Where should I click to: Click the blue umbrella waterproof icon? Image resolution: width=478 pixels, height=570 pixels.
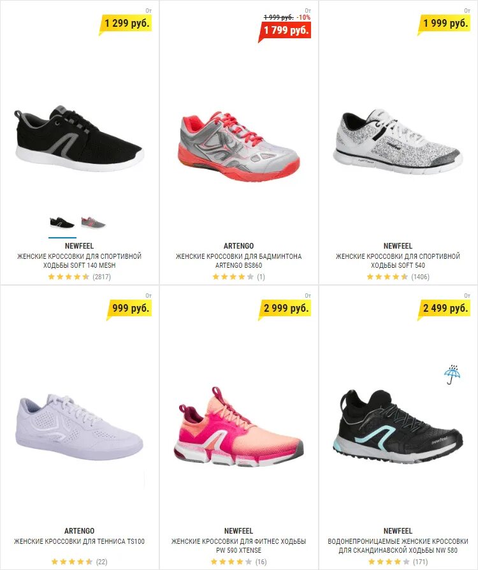pyautogui.click(x=452, y=374)
